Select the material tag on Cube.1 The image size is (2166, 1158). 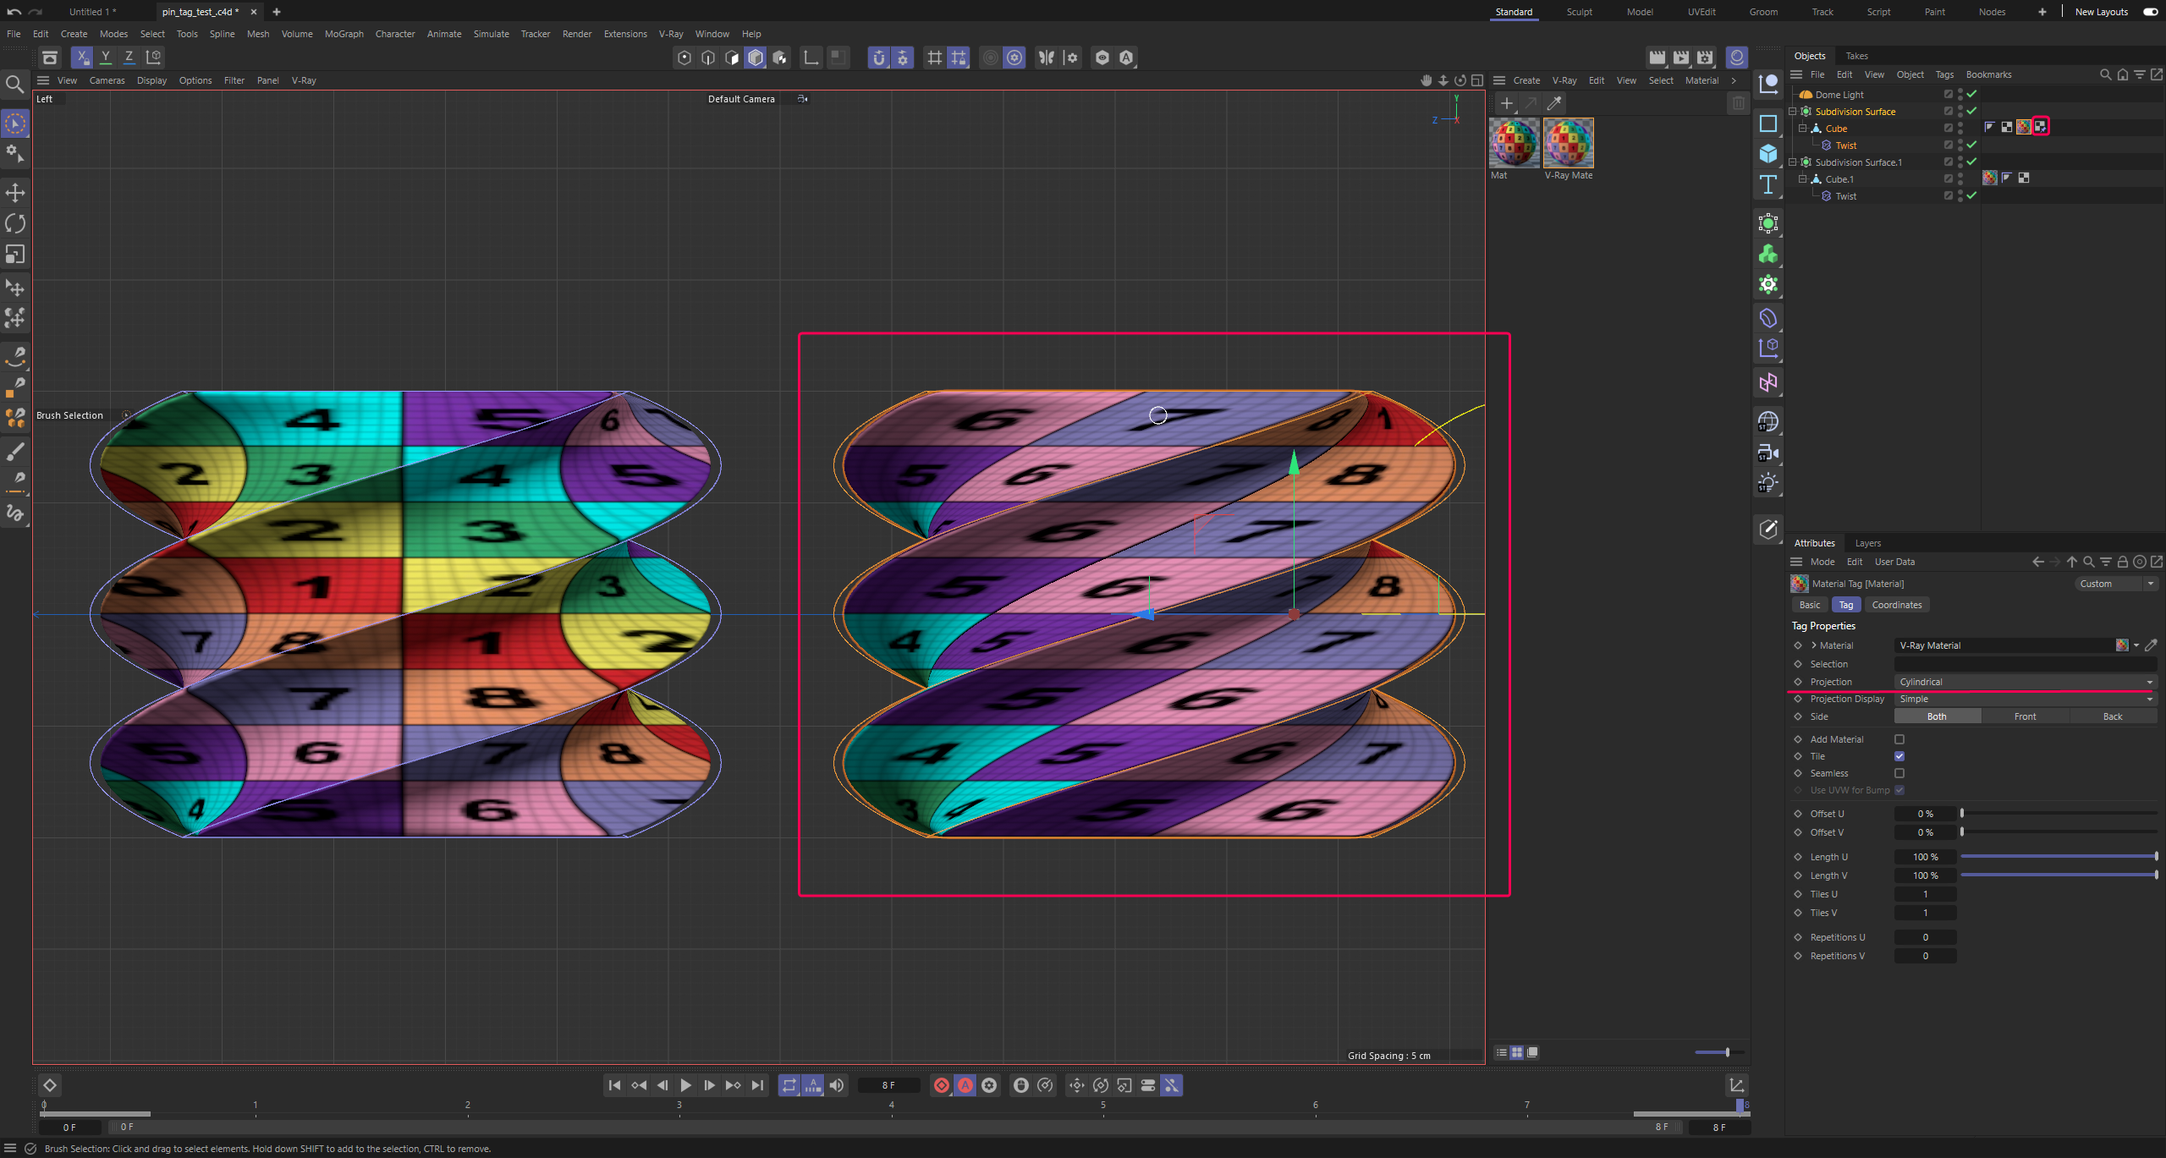(1989, 178)
